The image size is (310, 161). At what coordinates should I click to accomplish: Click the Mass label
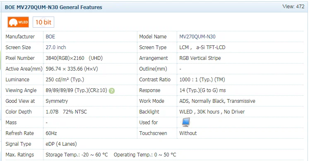11,123
